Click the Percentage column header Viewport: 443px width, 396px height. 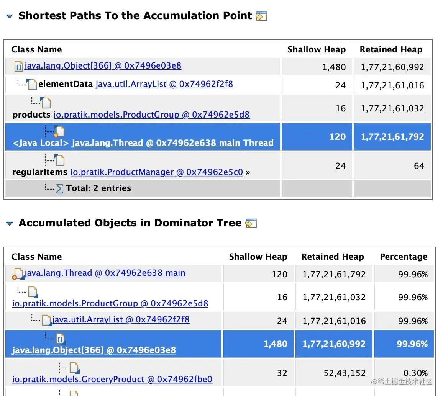pyautogui.click(x=404, y=257)
